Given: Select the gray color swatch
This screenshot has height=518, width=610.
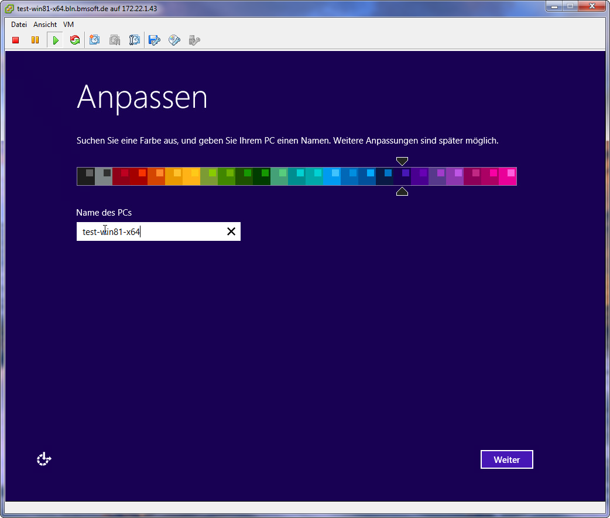Looking at the screenshot, I should (x=104, y=176).
